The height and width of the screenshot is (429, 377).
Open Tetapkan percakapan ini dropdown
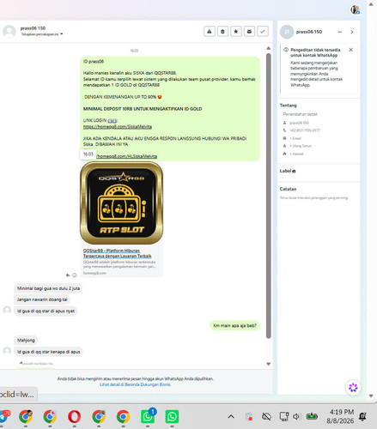(42, 34)
